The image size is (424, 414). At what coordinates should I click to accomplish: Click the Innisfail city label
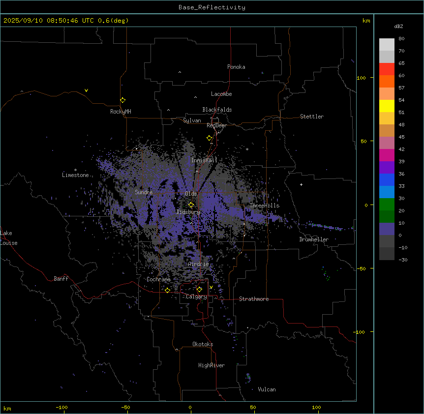pos(204,160)
